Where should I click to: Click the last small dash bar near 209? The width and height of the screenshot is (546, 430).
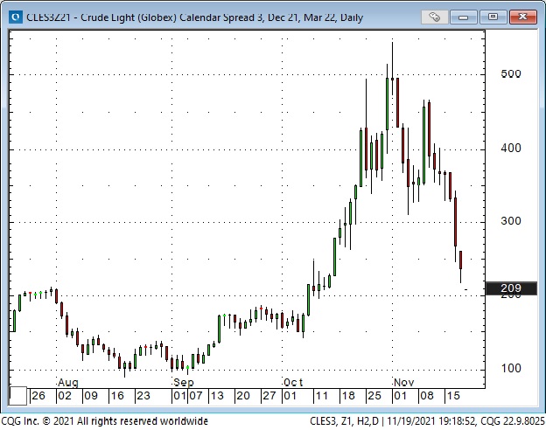465,289
